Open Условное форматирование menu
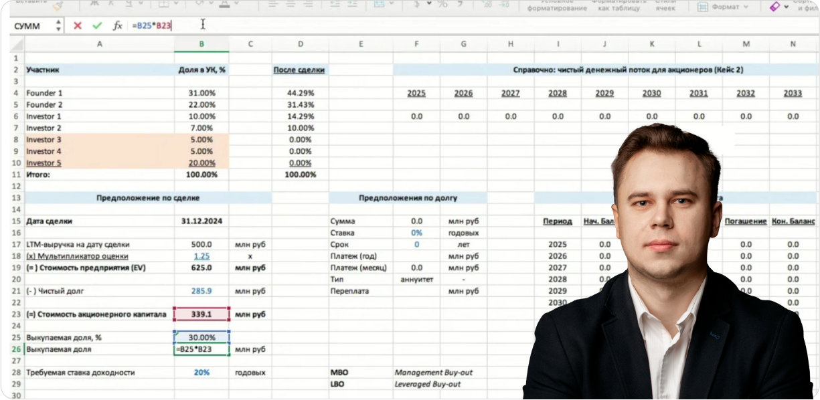The image size is (820, 400). pos(557,6)
